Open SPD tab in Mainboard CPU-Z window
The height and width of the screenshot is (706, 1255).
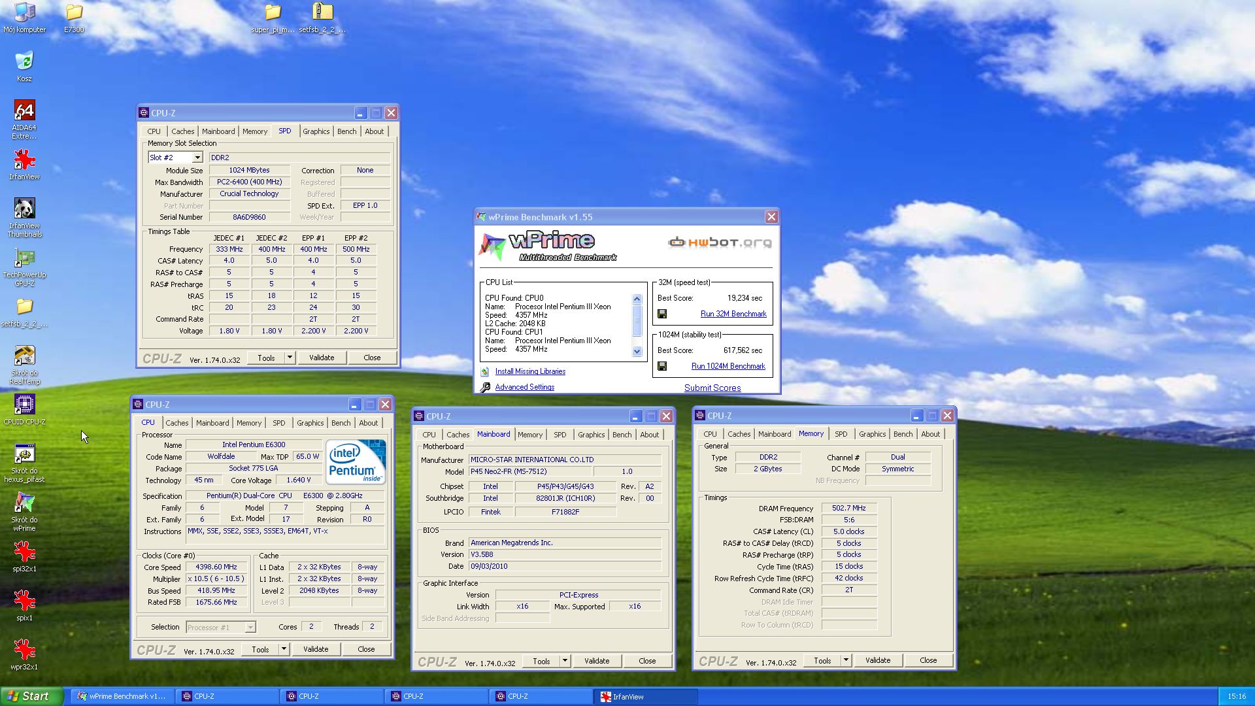[x=560, y=435]
